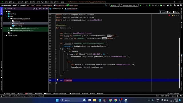Image resolution: width=183 pixels, height=103 pixels.
Task: Open the Version Control tool window
Action: (9, 94)
